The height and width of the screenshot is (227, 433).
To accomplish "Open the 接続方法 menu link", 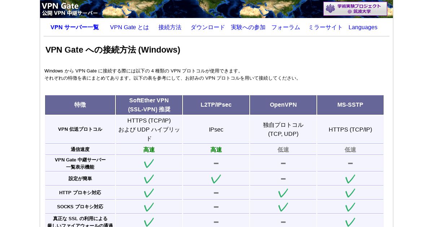I will point(170,27).
